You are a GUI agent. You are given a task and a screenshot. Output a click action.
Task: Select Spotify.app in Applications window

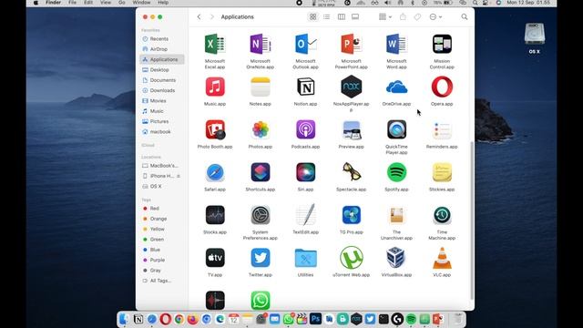click(396, 172)
